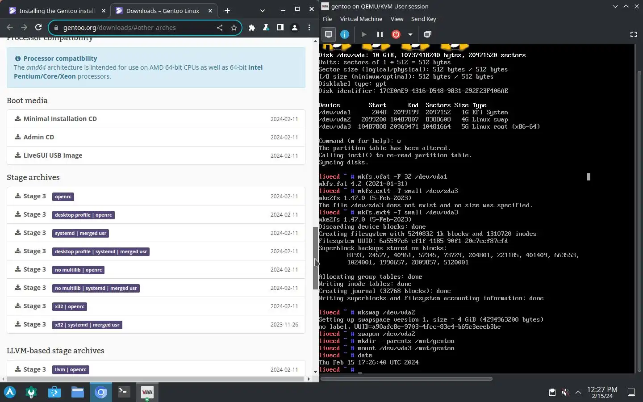Close the Installing the Gentoo tab
Image resolution: width=643 pixels, height=402 pixels.
[104, 11]
